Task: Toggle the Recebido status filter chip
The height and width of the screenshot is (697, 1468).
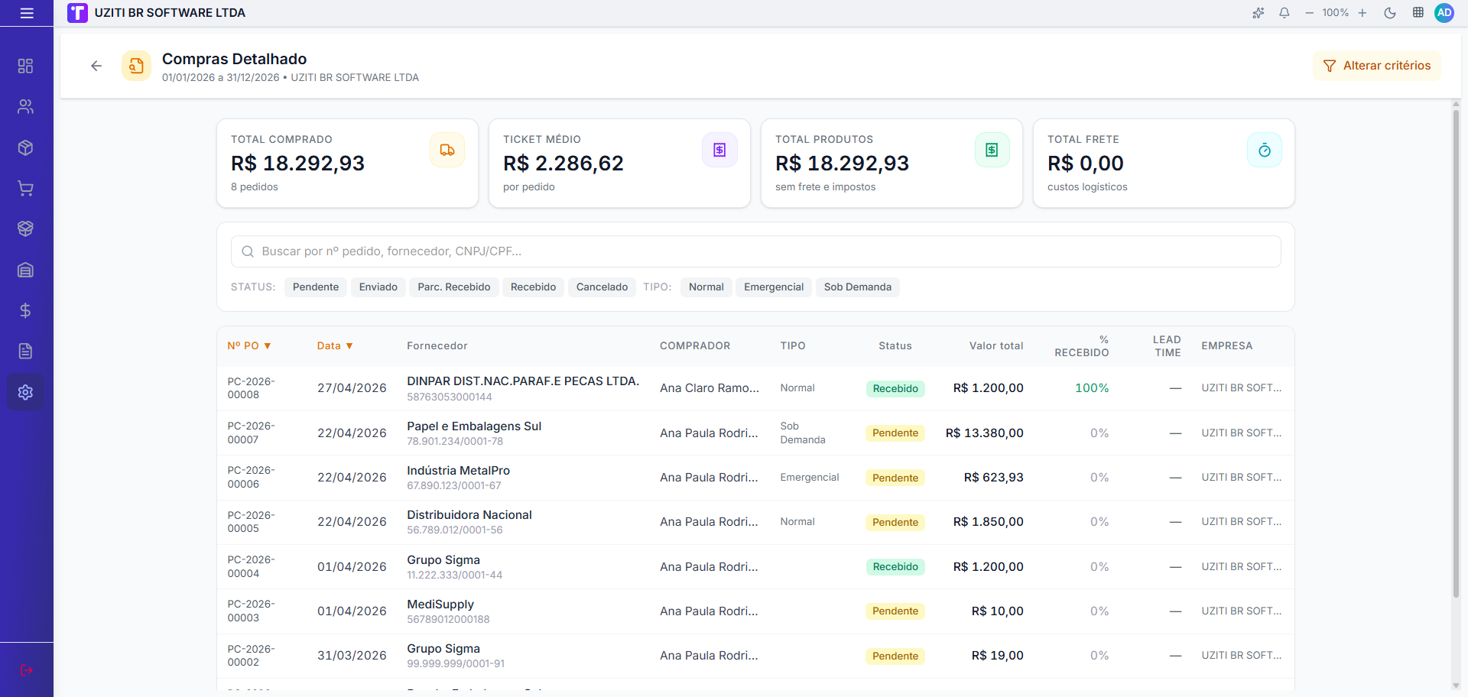Action: pos(533,287)
